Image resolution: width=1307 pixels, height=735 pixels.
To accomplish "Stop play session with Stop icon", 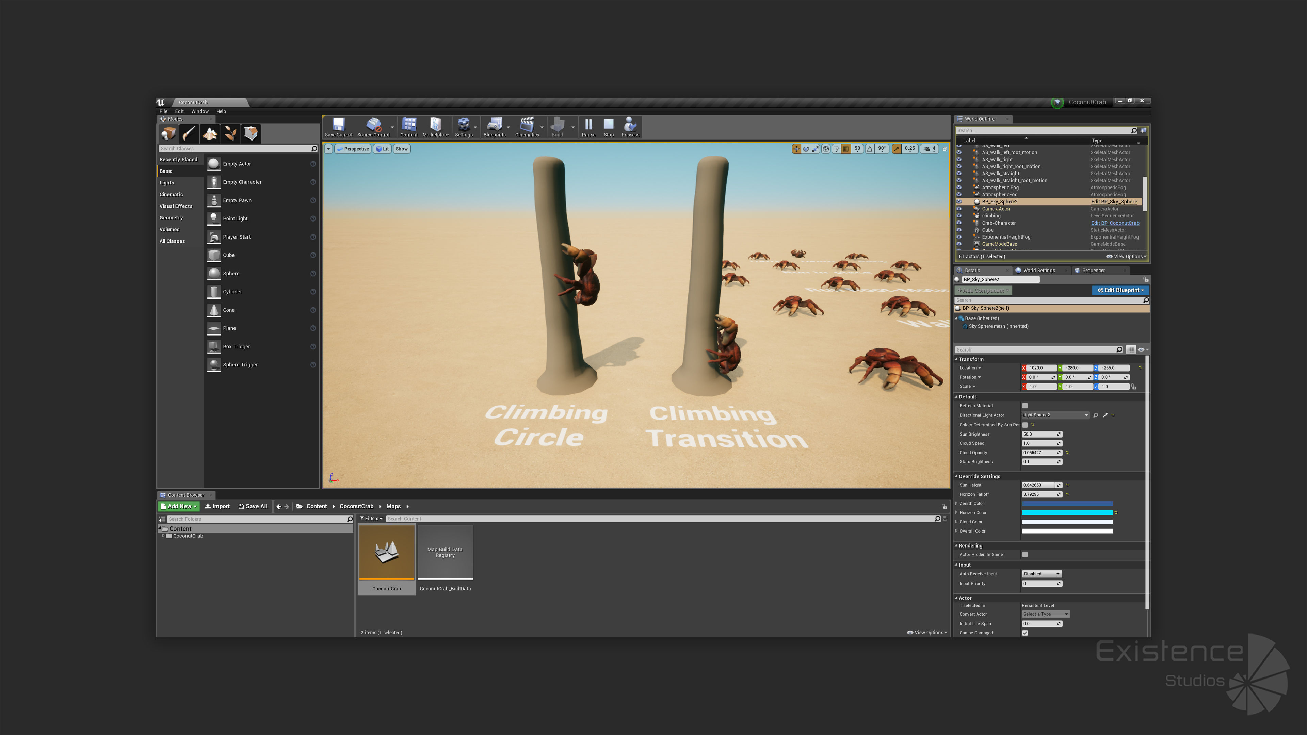I will pos(608,125).
